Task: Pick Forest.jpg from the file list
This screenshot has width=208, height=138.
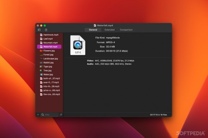Action: (x=49, y=54)
